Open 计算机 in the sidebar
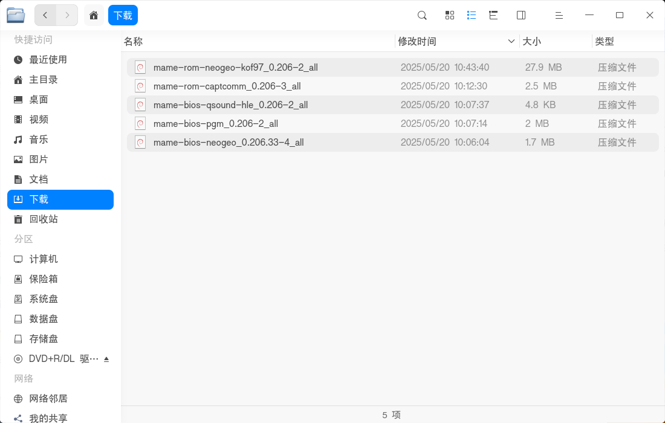665x423 pixels. (60, 259)
